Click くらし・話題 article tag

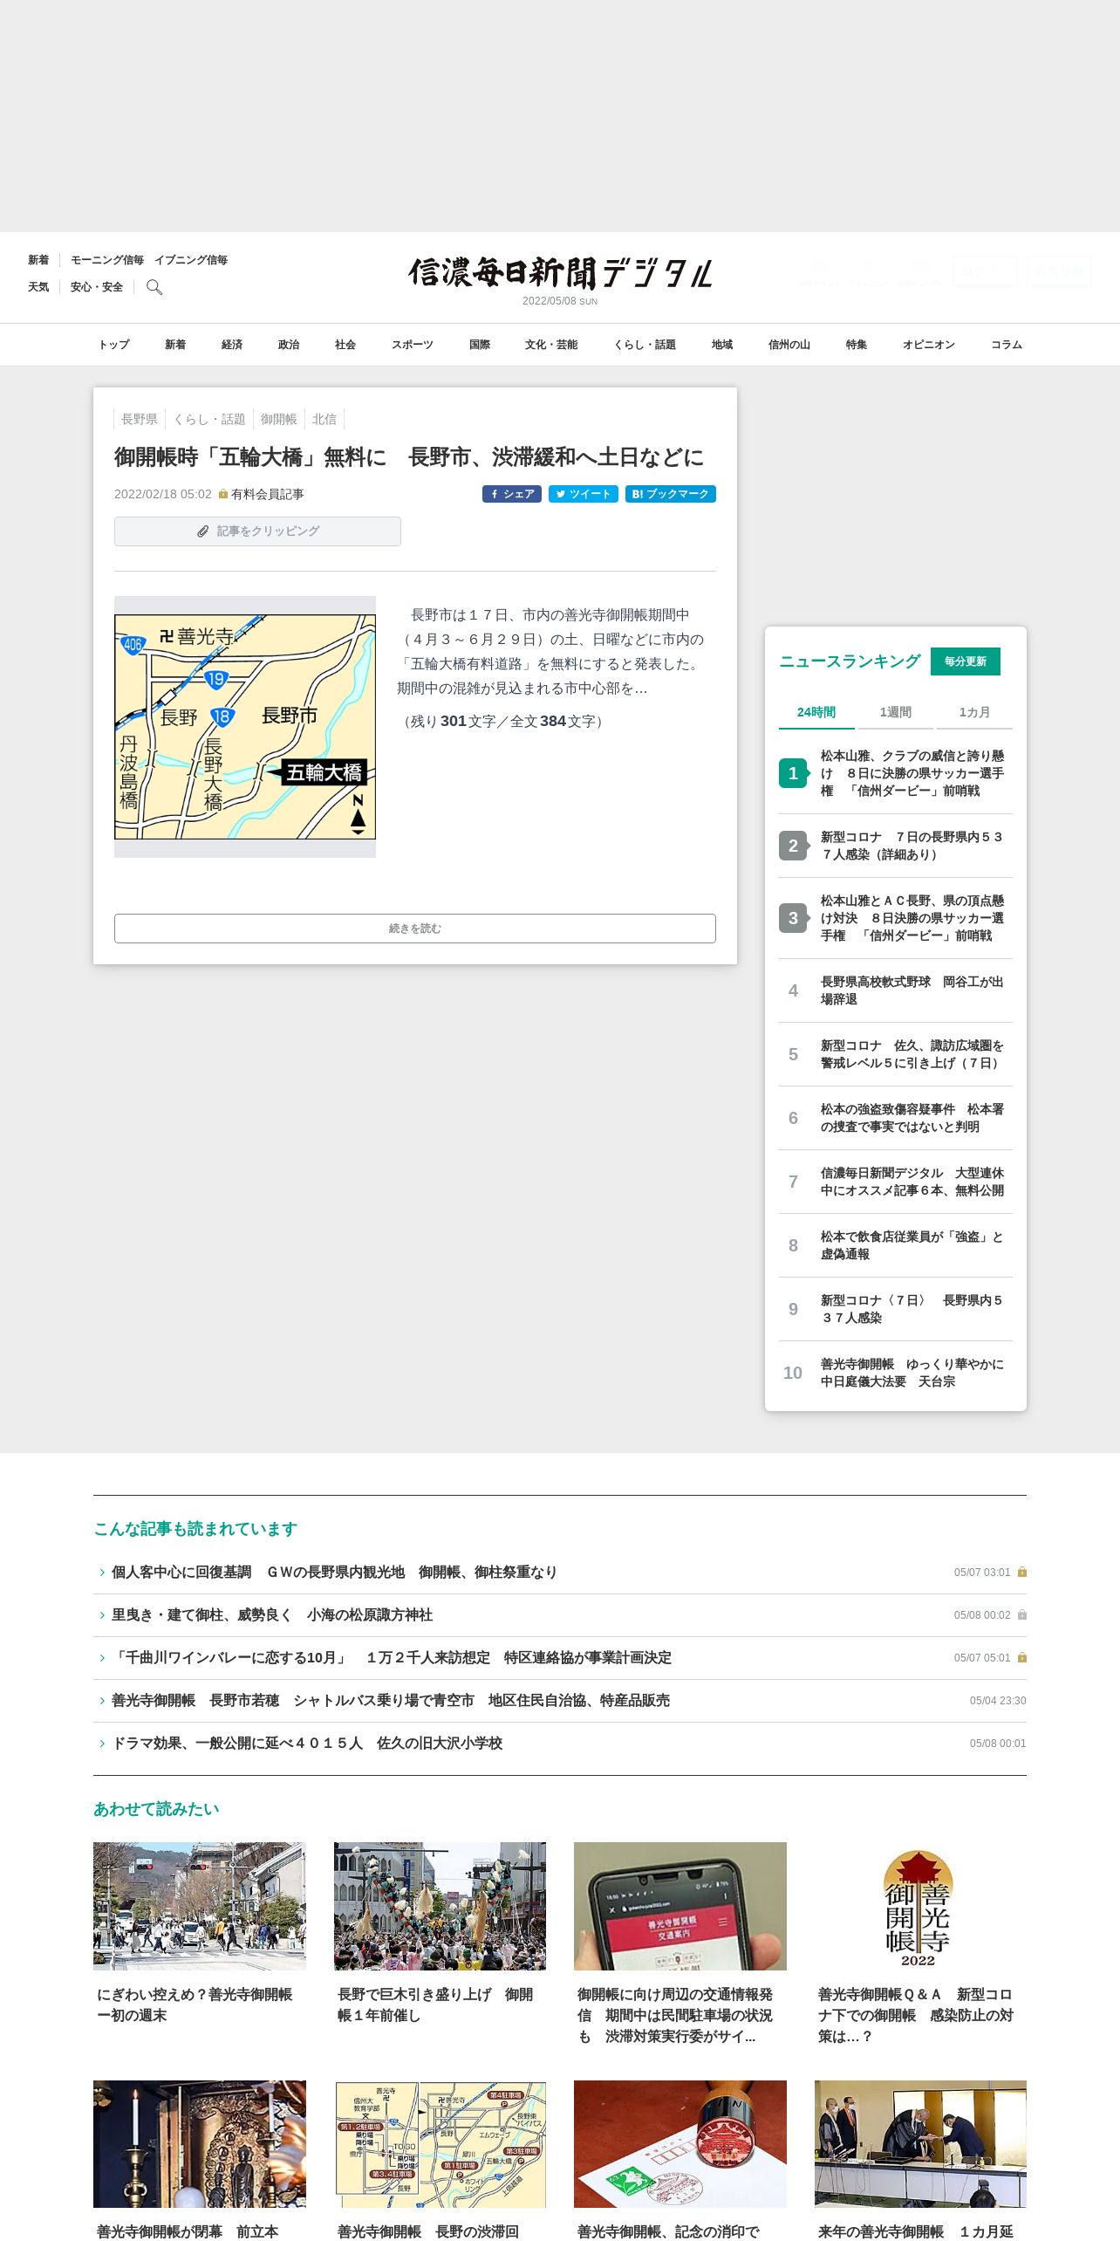coord(209,419)
